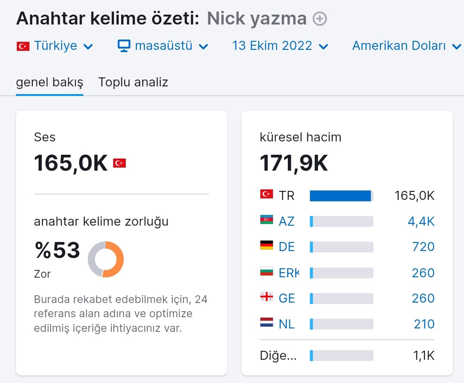Click the 4,4K volume value for AZ
The width and height of the screenshot is (464, 383).
point(421,221)
